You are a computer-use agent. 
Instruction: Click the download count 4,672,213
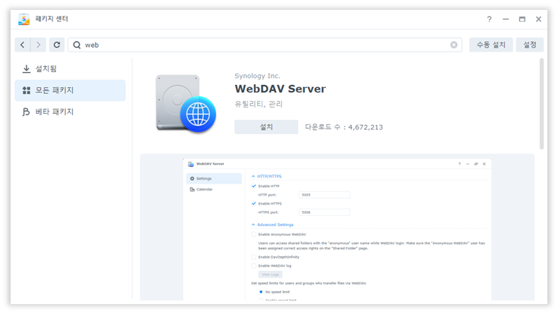pos(365,127)
